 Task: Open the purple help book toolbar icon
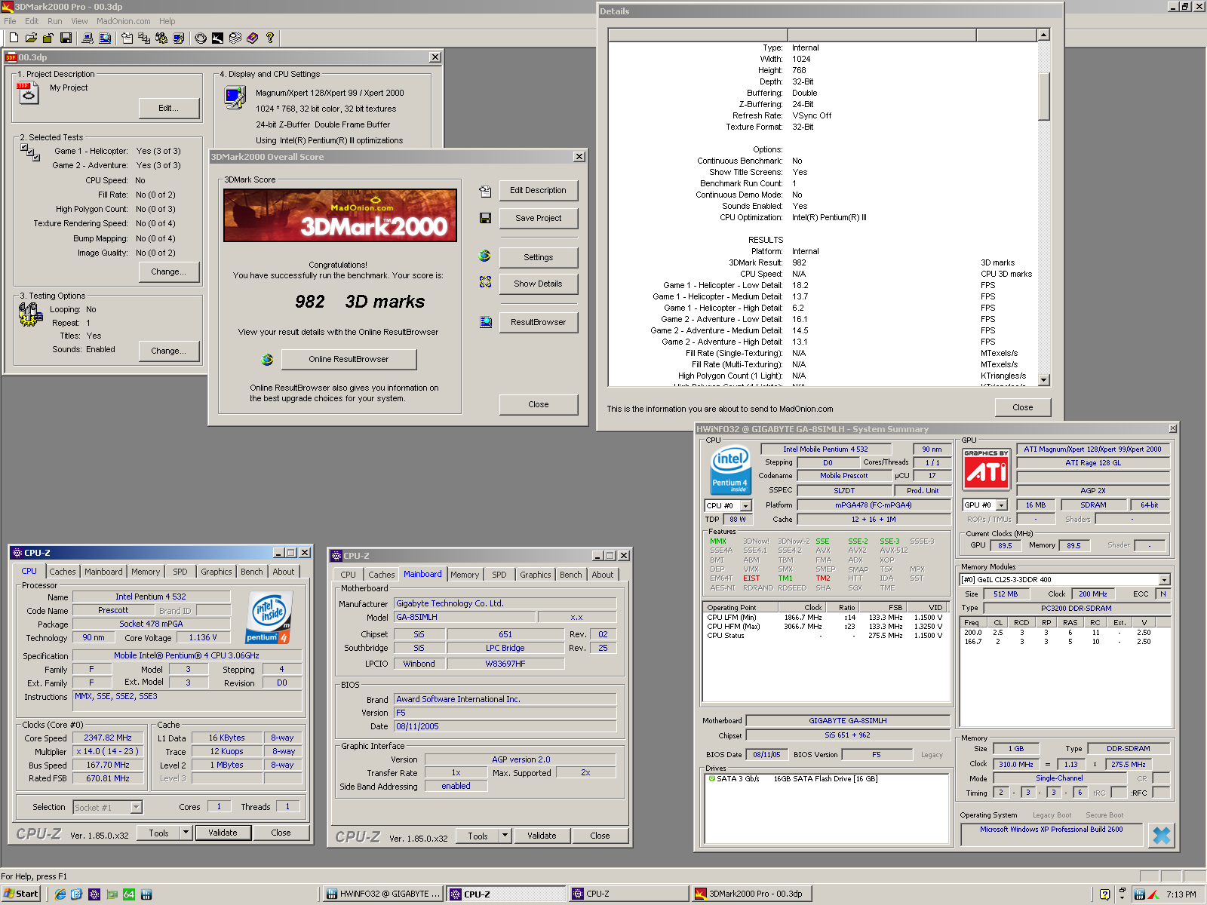tap(253, 38)
